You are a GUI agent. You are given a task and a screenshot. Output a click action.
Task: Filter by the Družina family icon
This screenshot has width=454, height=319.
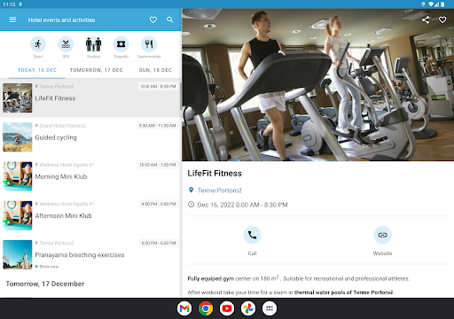click(93, 44)
